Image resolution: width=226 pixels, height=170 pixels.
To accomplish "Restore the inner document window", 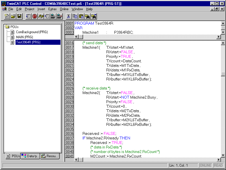I will tap(217, 9).
